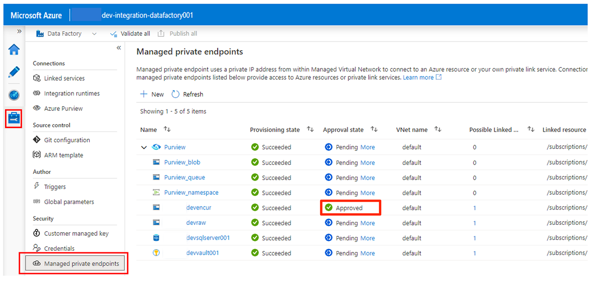Open ARM template page
This screenshot has width=605, height=292.
pos(64,155)
